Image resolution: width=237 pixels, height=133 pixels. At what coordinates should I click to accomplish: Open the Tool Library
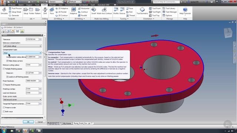point(169,8)
